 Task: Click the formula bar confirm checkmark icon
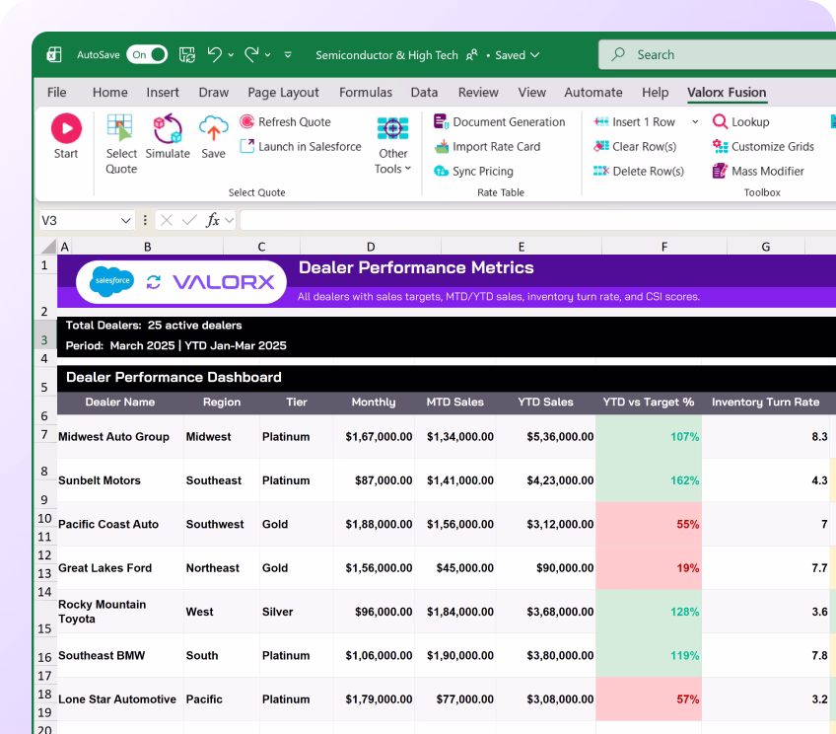click(189, 220)
